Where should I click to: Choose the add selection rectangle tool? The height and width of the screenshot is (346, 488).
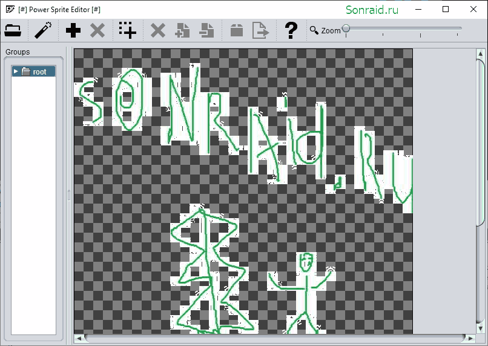[x=128, y=30]
